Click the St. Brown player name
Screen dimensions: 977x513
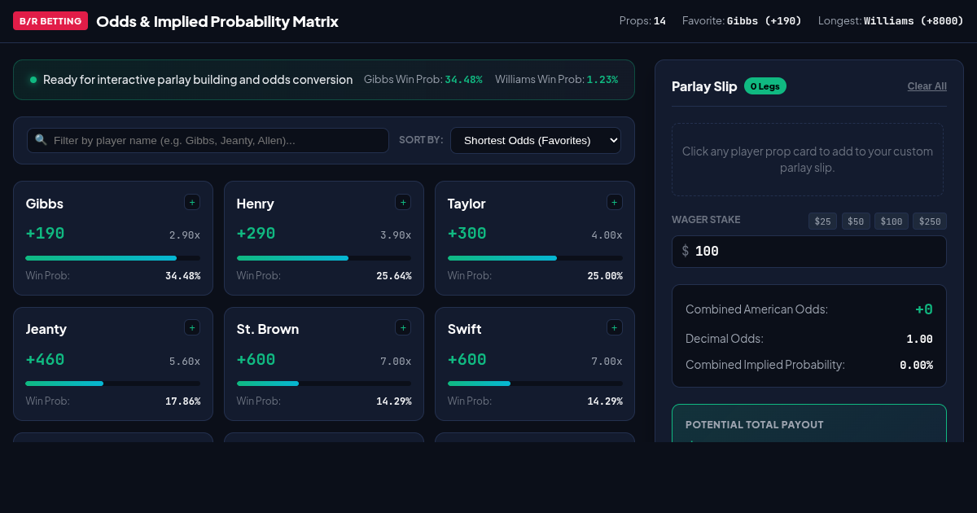tap(268, 329)
